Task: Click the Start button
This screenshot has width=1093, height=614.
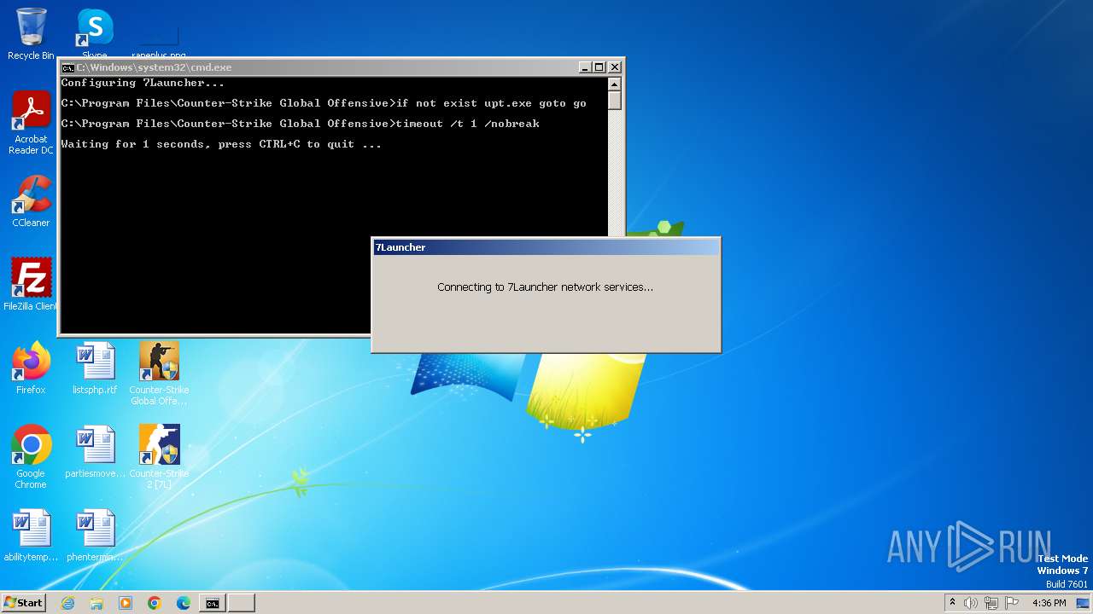Action: point(24,603)
